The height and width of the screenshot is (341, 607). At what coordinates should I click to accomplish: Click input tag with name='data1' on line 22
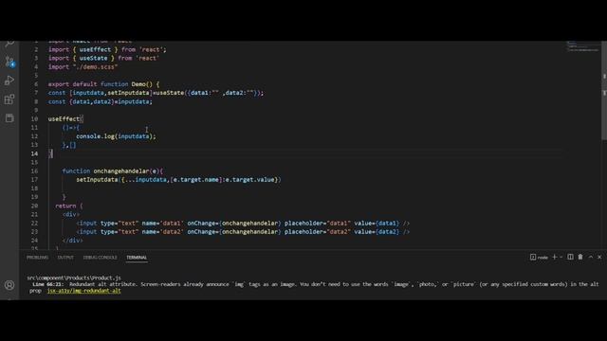pyautogui.click(x=243, y=224)
